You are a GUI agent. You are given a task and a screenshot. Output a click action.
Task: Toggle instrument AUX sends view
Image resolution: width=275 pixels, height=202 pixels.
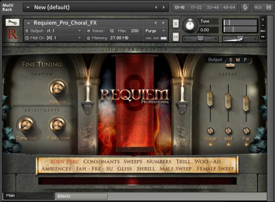[263, 31]
